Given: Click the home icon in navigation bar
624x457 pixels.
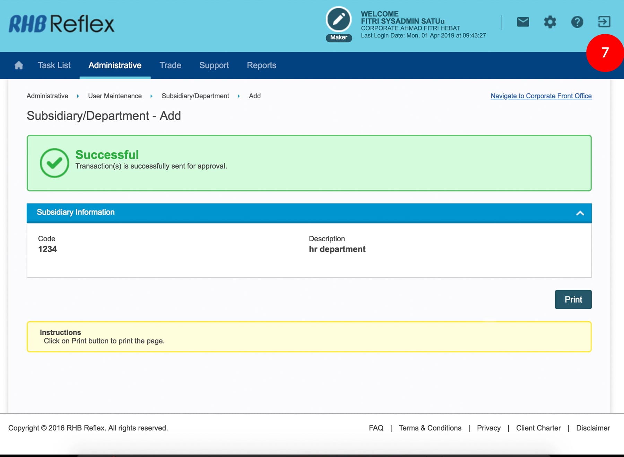Looking at the screenshot, I should click(19, 65).
